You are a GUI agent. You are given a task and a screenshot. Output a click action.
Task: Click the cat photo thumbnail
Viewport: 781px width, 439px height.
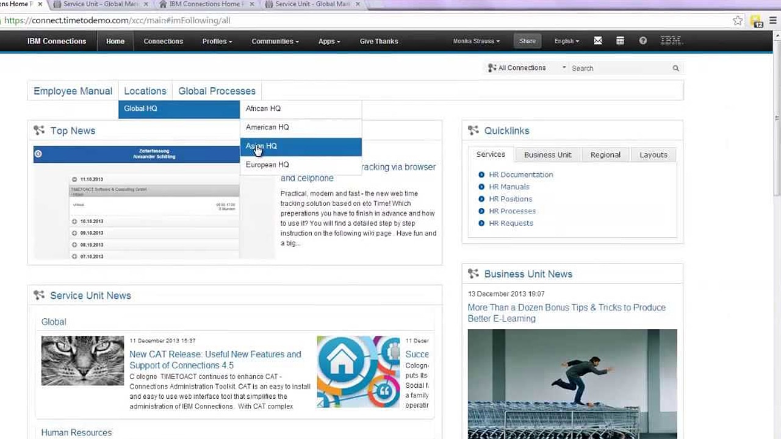tap(82, 361)
